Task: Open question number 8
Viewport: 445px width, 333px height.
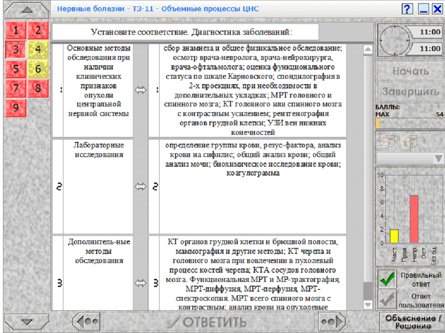Action: [38, 88]
